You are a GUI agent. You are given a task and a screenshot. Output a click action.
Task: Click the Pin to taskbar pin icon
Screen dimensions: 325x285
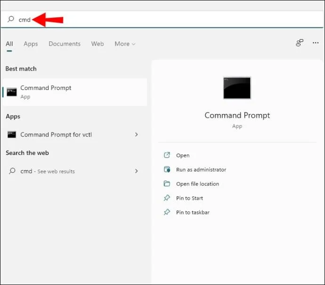(x=167, y=212)
